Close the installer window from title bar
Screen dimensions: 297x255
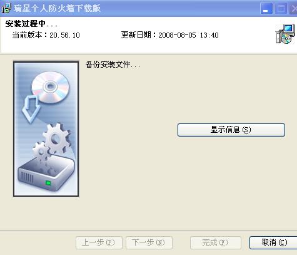(x=294, y=9)
